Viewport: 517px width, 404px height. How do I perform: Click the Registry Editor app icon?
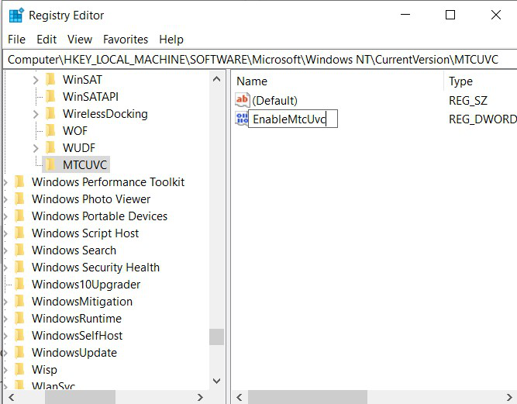(x=16, y=16)
